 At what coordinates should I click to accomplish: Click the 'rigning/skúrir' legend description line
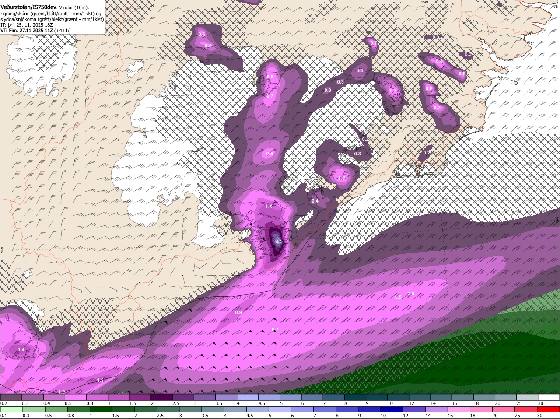pyautogui.click(x=51, y=14)
